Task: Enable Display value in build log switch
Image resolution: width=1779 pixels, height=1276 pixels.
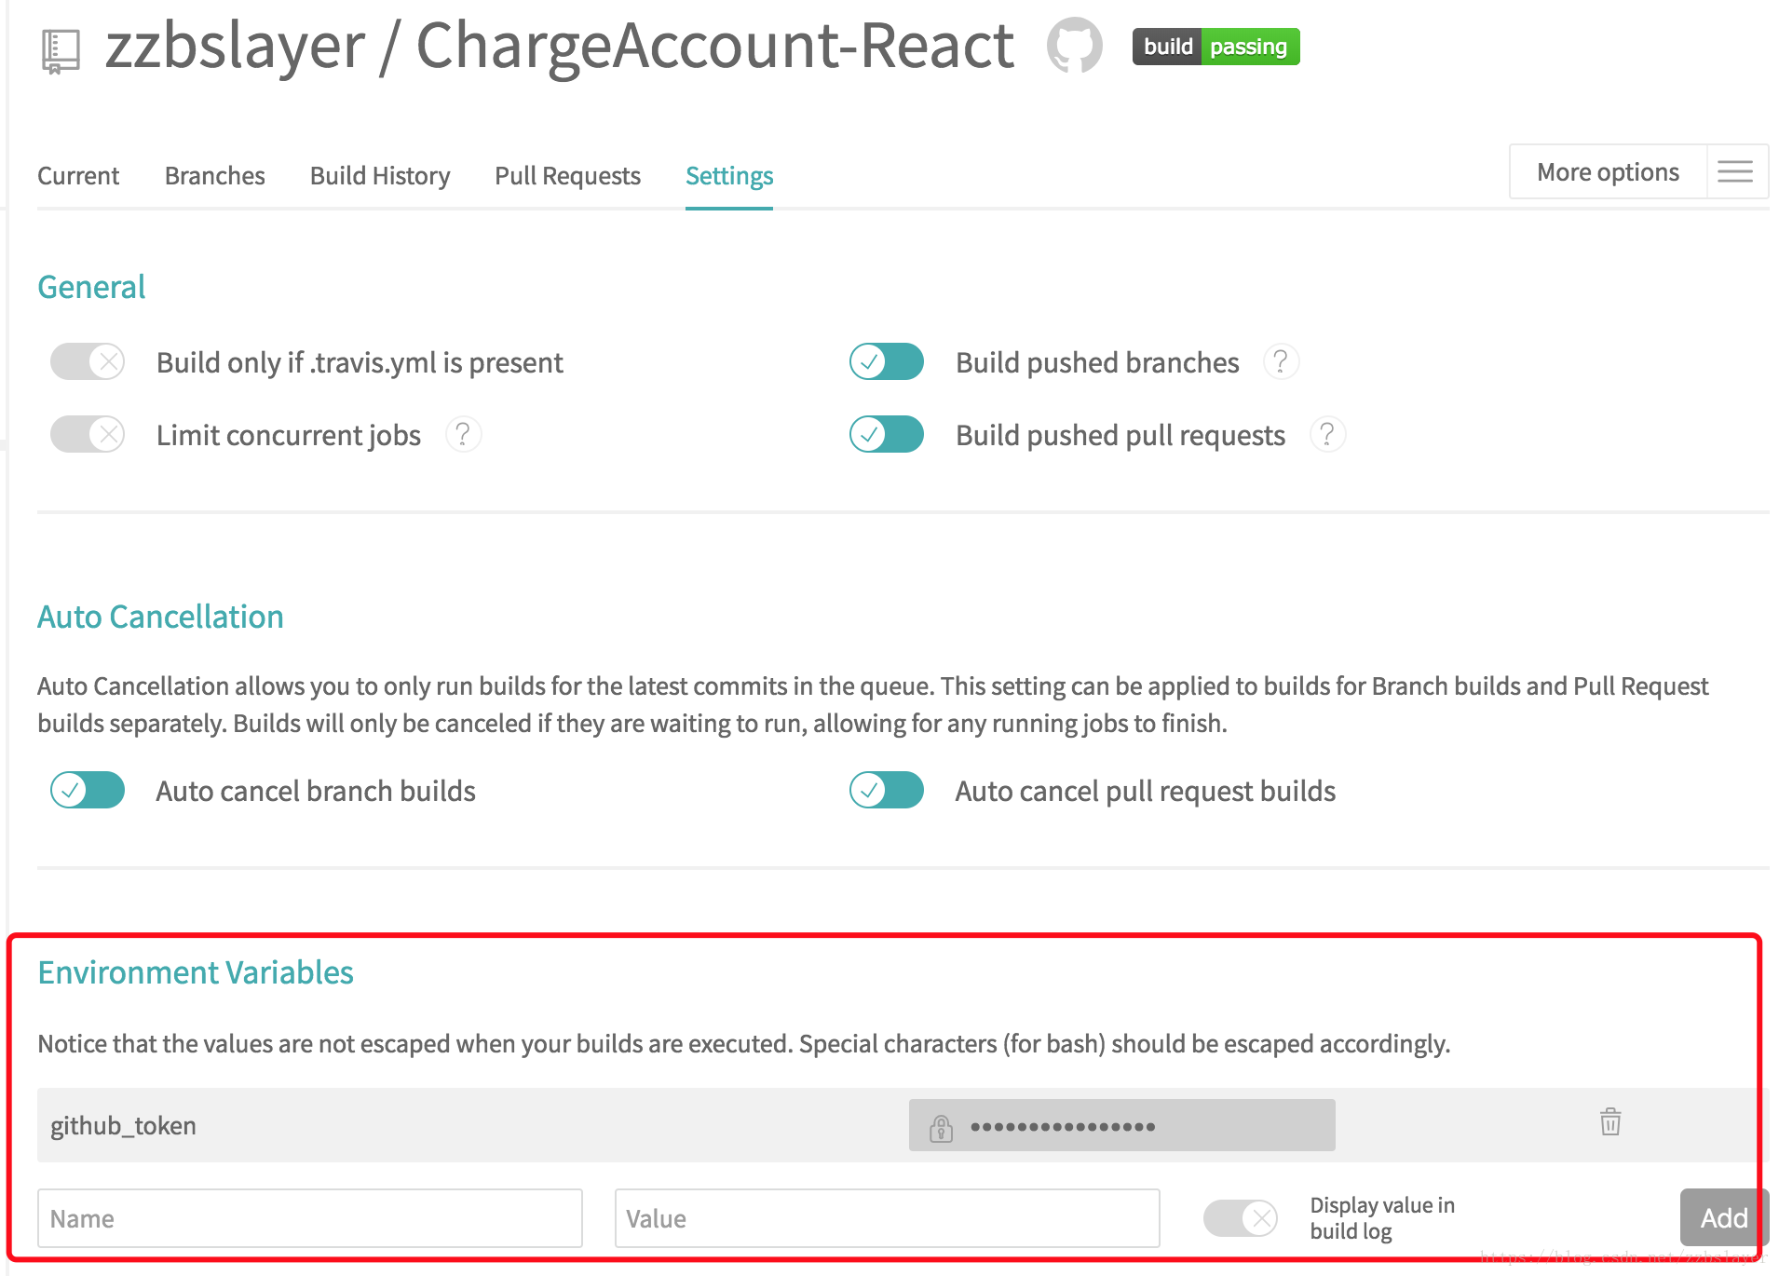Action: coord(1241,1217)
